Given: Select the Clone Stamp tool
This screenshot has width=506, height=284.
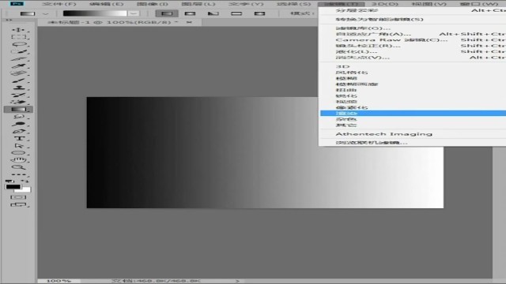Looking at the screenshot, I should (x=18, y=88).
